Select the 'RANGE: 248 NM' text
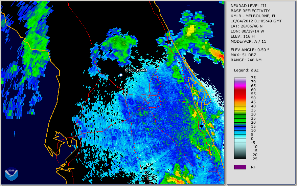The width and height of the screenshot is (297, 186). 246,60
